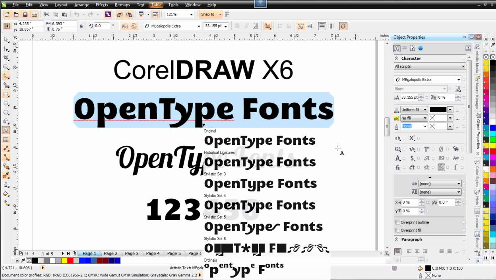Click the Export icon in standard toolbar
496x280 pixels.
click(x=129, y=14)
